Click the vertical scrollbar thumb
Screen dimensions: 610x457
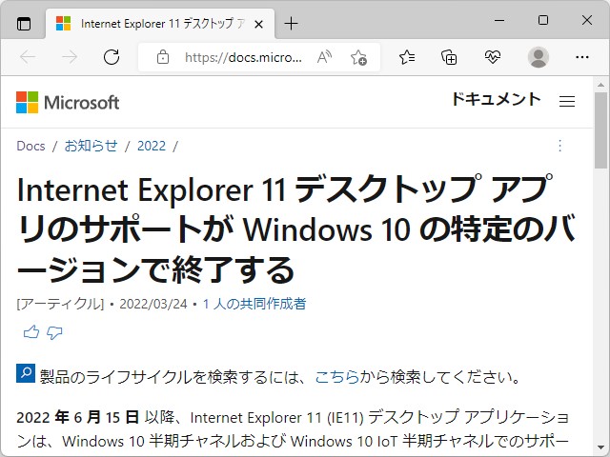pos(601,130)
